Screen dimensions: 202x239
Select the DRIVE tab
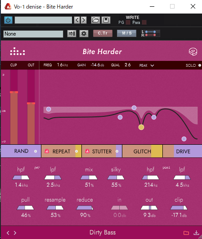pyautogui.click(x=183, y=152)
